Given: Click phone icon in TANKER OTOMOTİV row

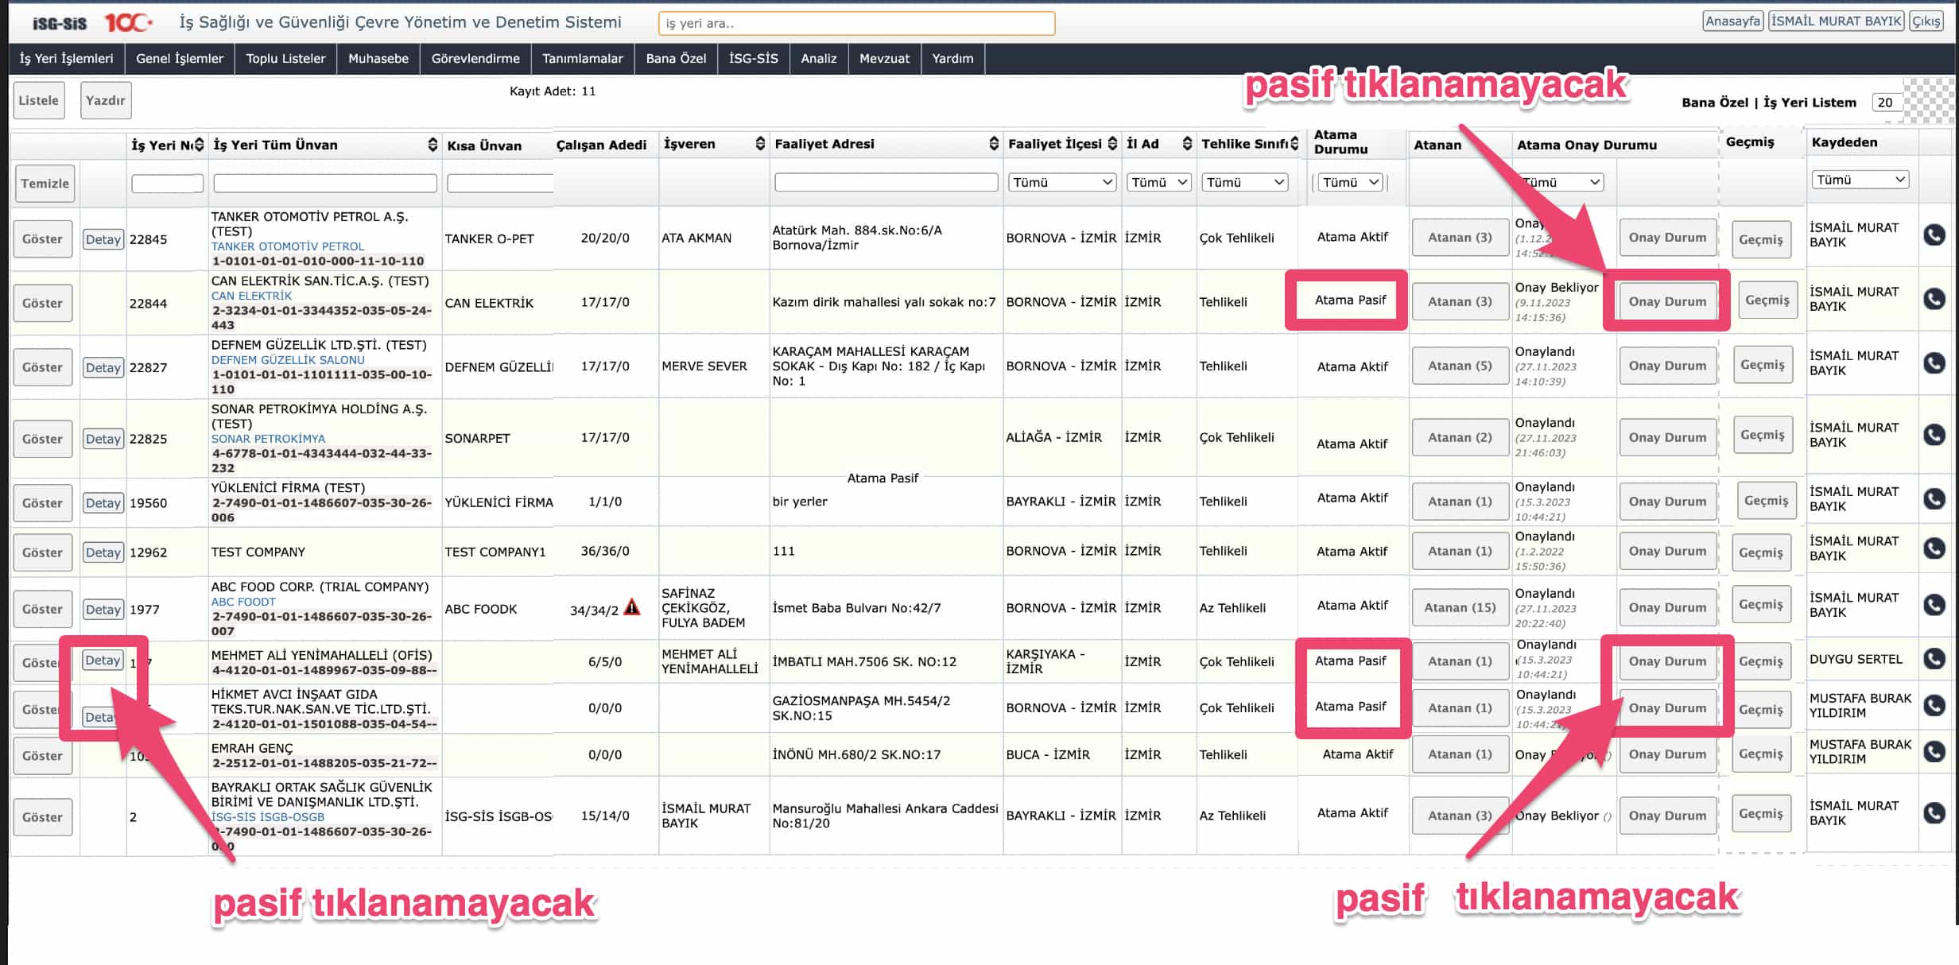Looking at the screenshot, I should point(1934,235).
